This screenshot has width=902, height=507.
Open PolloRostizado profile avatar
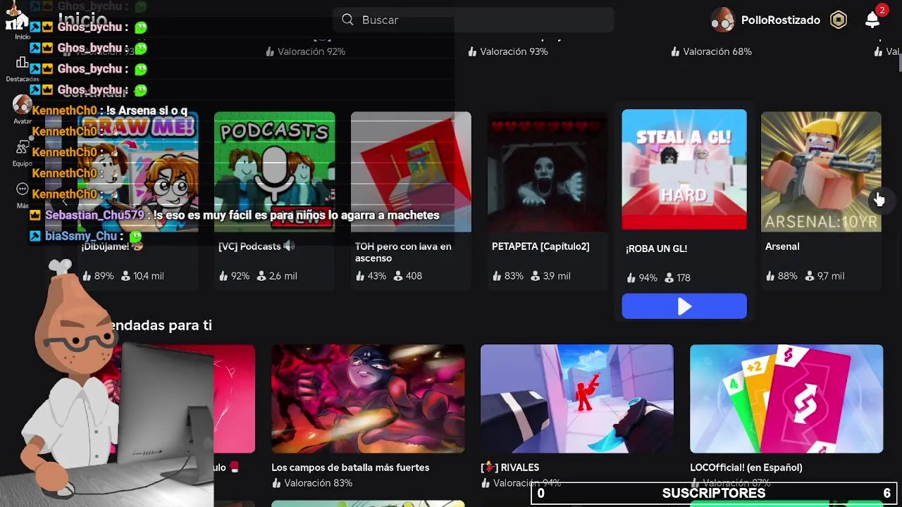pyautogui.click(x=723, y=20)
